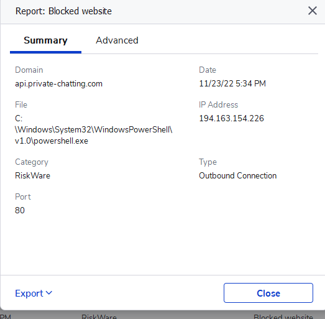Viewport: 325px width, 319px height.
Task: Click the date value 11/23/22 5:34 PM
Action: [232, 83]
